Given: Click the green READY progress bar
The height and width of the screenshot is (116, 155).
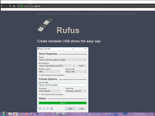Looking at the screenshot, I should pyautogui.click(x=63, y=103).
